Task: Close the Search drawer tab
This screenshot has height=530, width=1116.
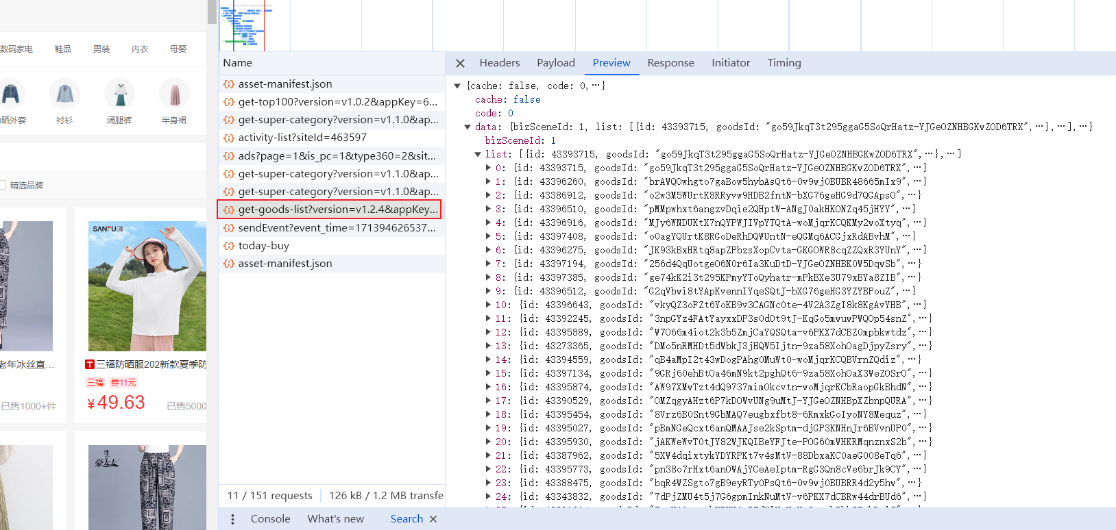Action: (433, 519)
